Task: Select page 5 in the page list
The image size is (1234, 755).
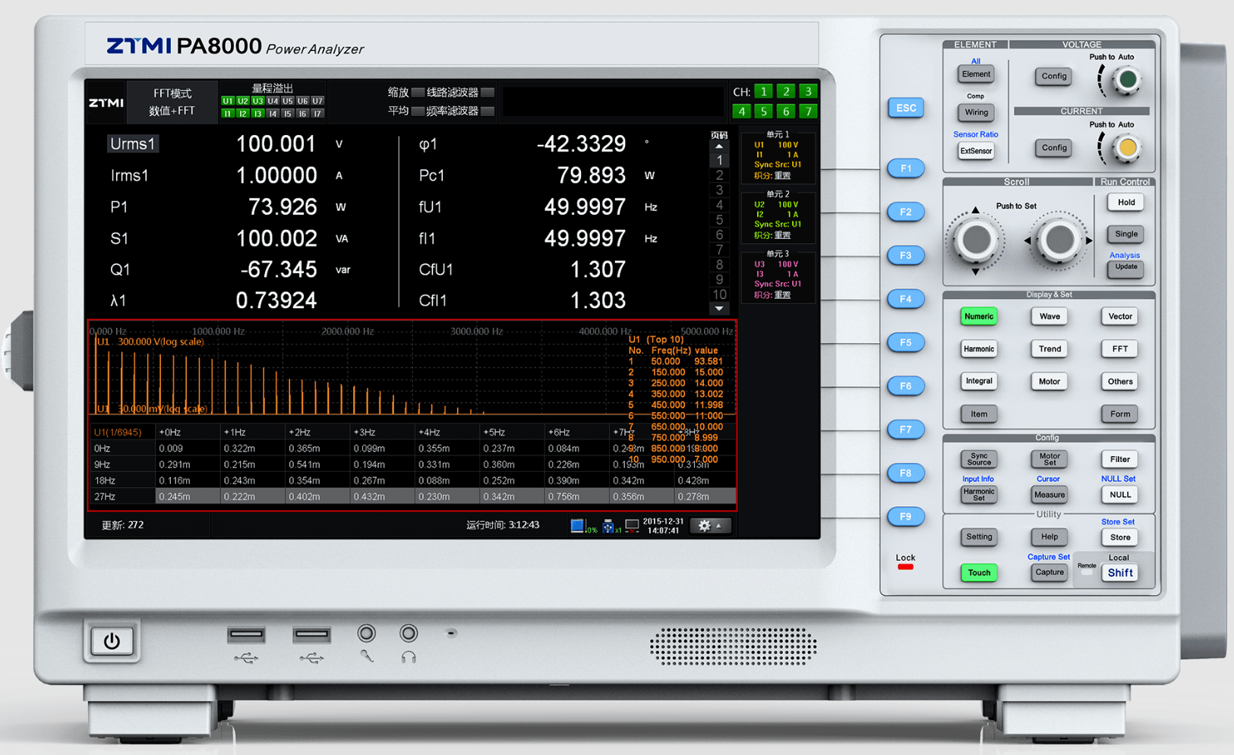Action: point(719,220)
